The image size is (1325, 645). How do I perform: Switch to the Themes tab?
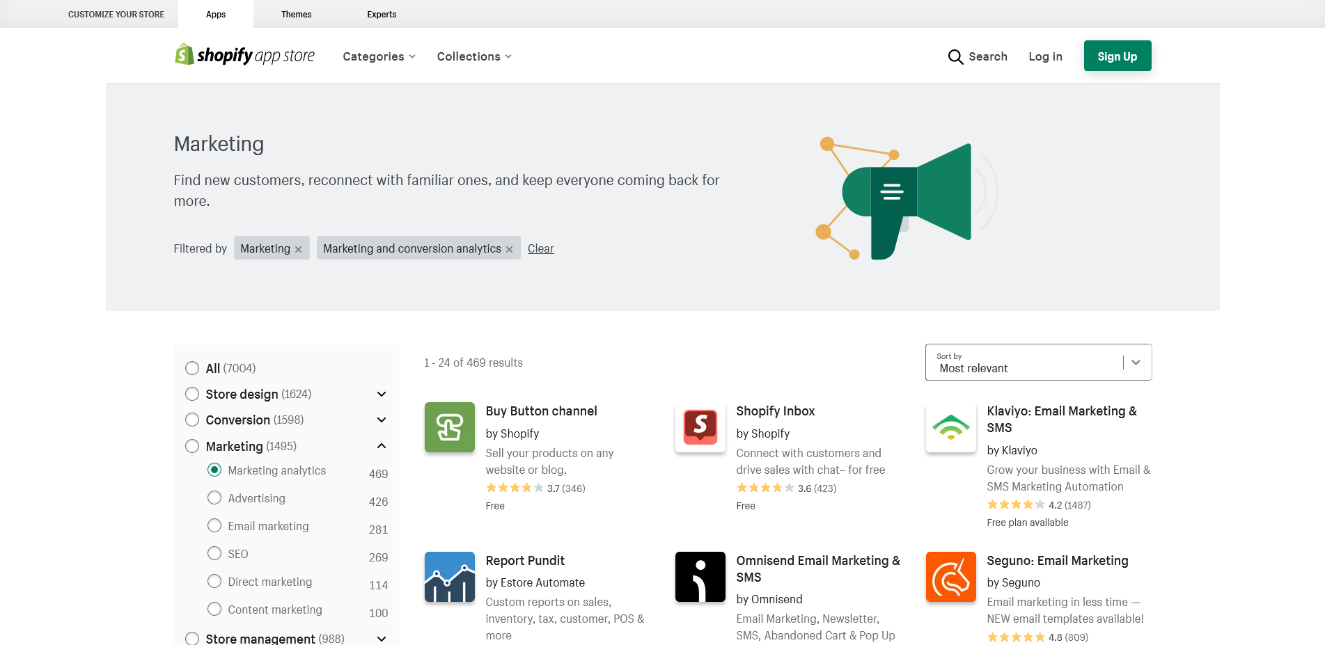[296, 14]
